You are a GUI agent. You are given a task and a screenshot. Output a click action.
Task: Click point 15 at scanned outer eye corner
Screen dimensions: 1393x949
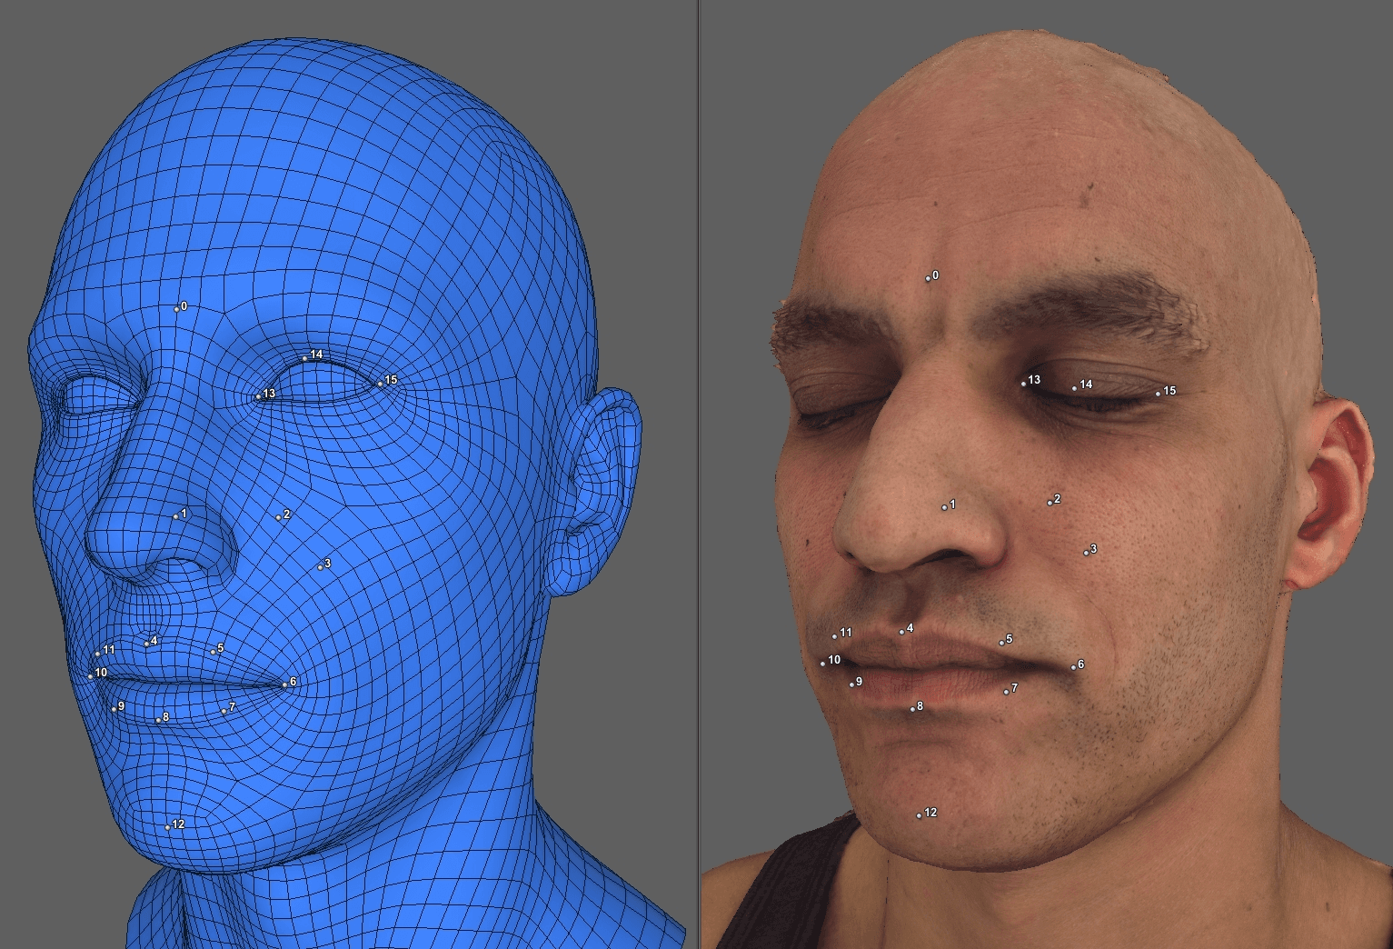1158,394
